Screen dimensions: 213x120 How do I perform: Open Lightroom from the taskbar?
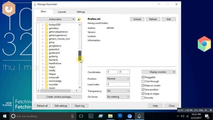(91, 116)
